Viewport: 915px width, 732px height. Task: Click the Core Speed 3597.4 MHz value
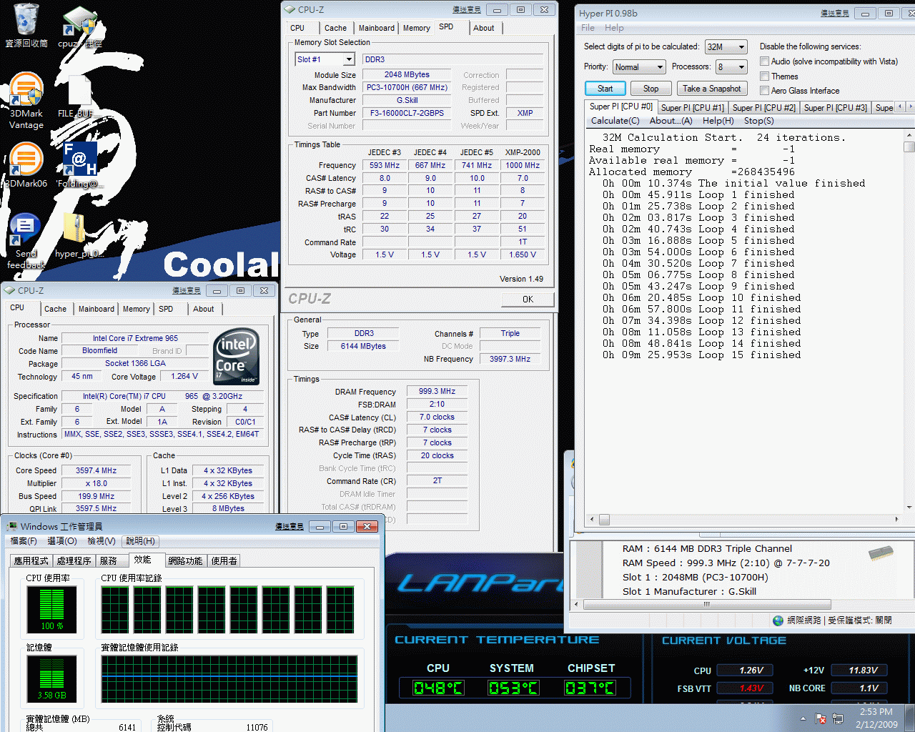(x=96, y=470)
